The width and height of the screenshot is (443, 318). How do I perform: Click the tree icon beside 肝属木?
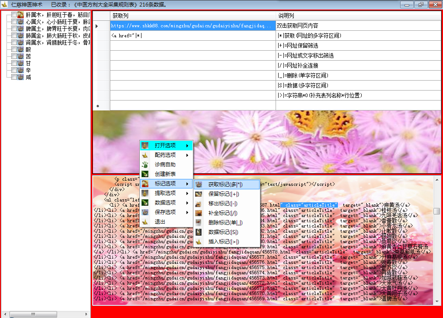(21, 15)
